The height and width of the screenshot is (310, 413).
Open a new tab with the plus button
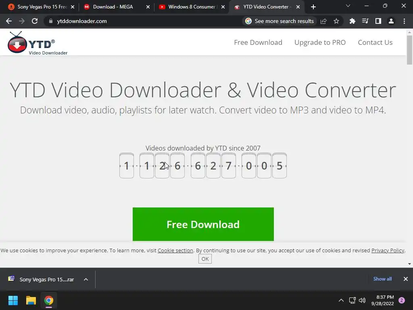click(313, 7)
